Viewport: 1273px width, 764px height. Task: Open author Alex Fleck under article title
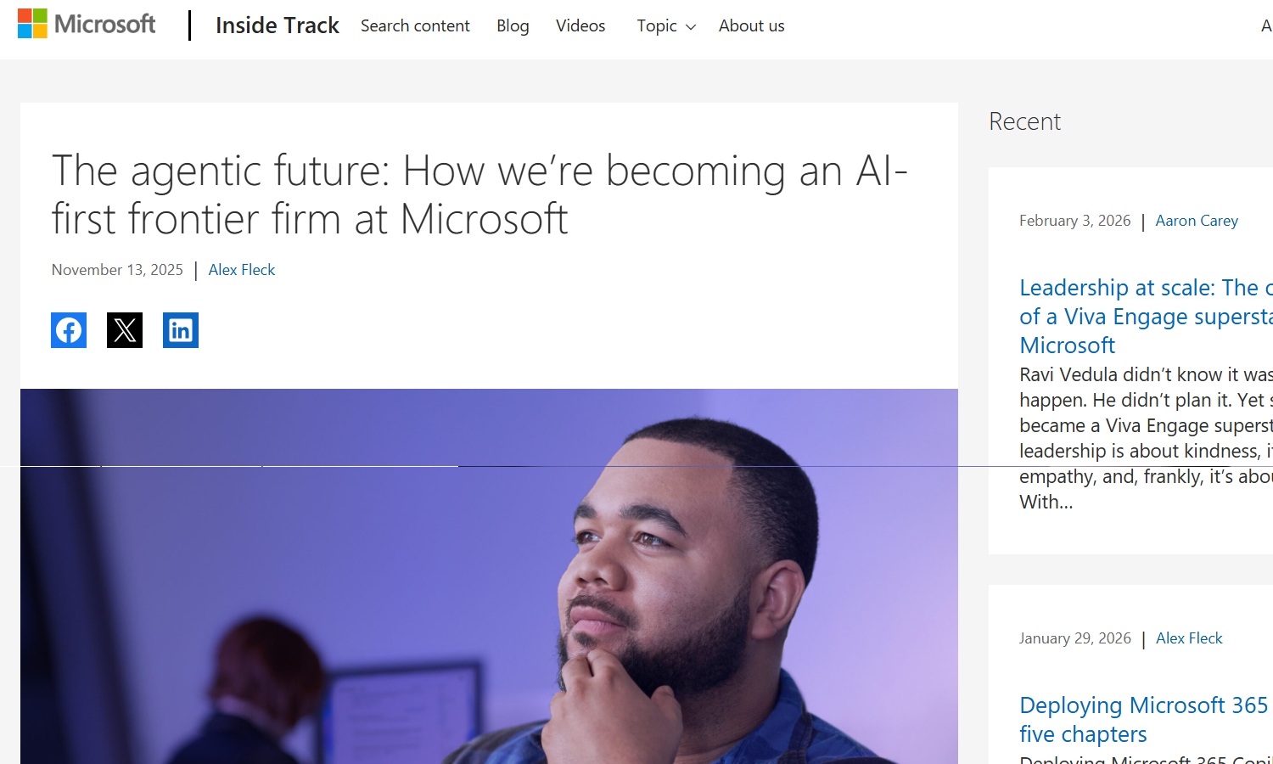(242, 270)
